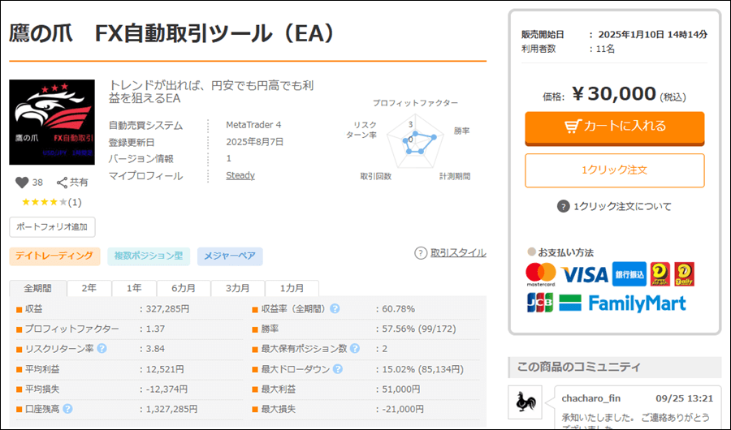Click the 利用者数 value 11名
Screen dimensions: 731x430
606,49
